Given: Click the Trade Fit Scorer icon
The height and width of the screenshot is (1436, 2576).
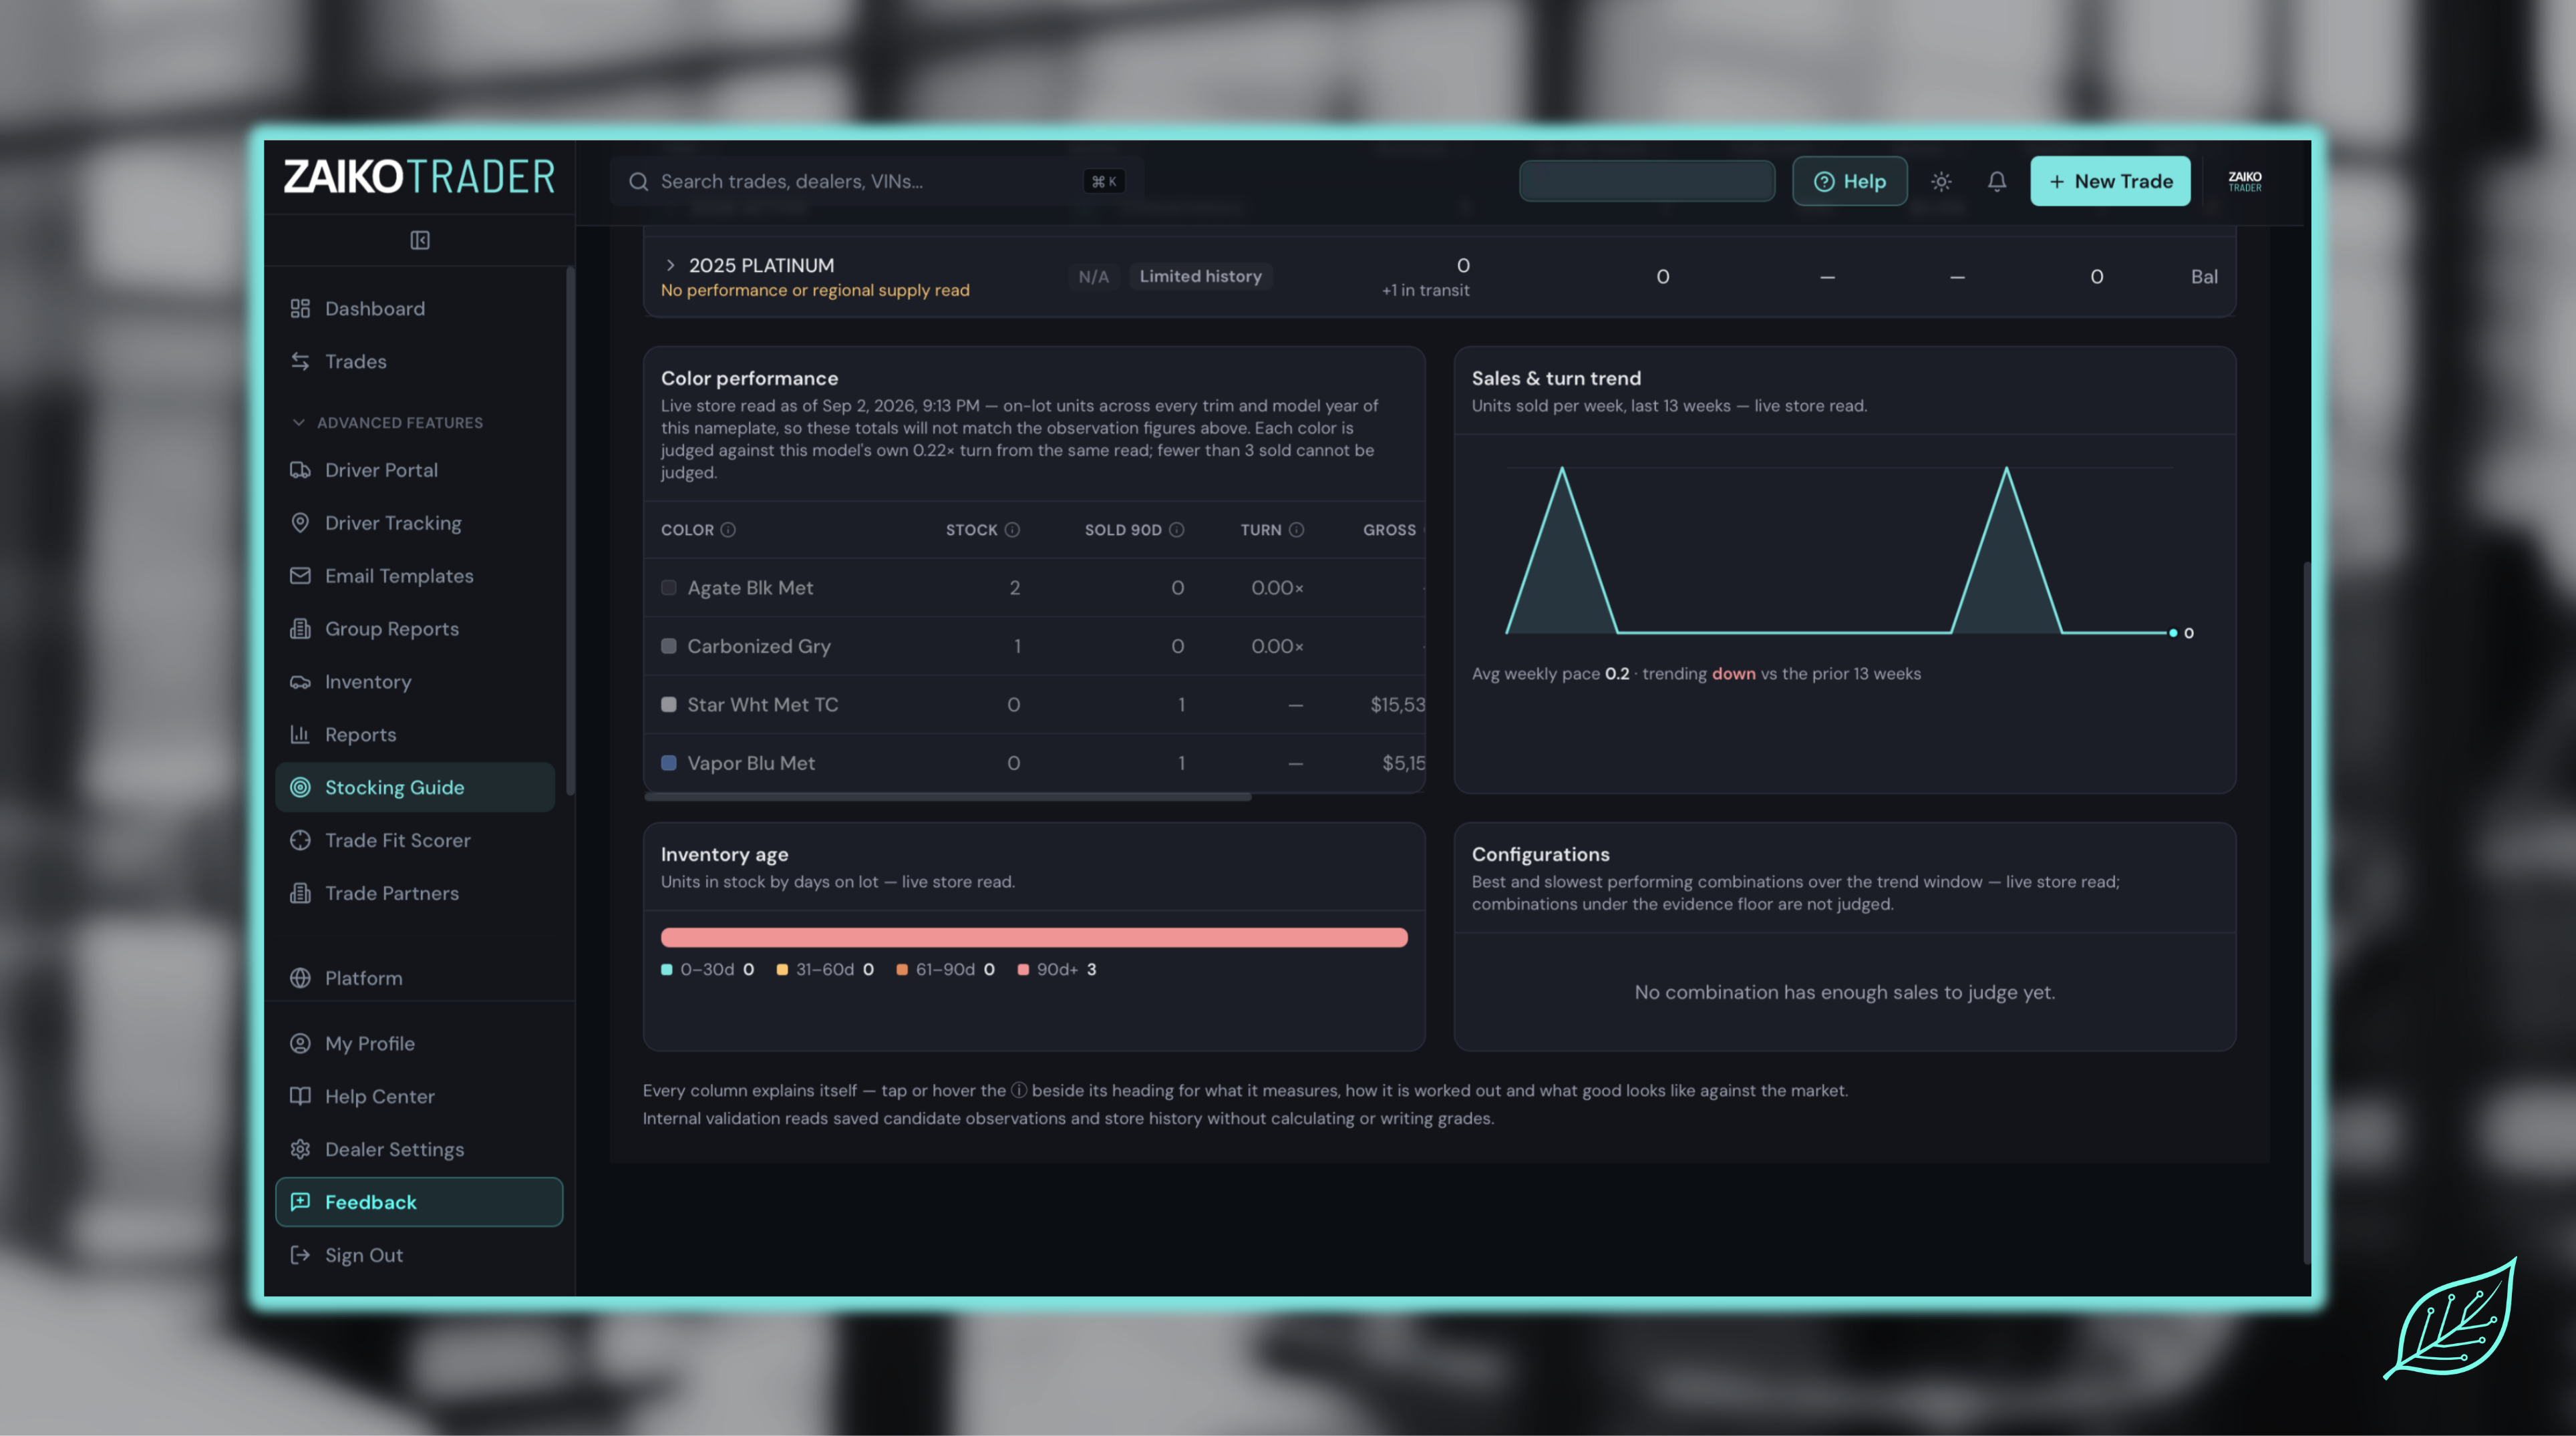Looking at the screenshot, I should tap(300, 841).
